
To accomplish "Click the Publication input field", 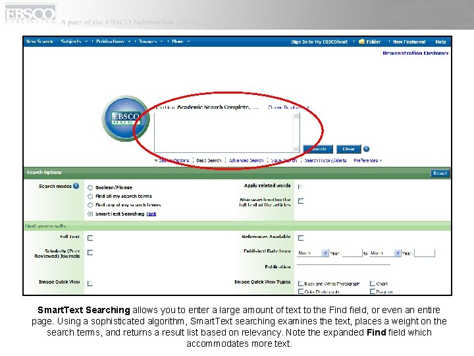I will click(344, 265).
